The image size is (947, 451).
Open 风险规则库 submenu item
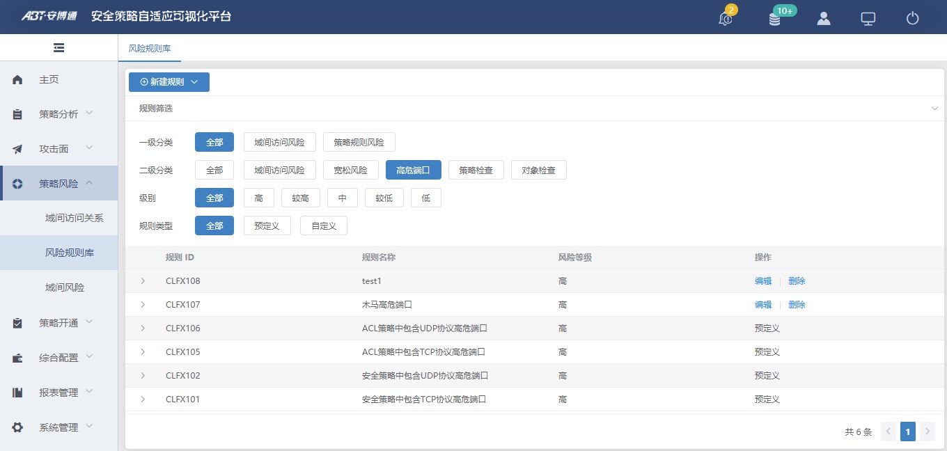(x=59, y=253)
